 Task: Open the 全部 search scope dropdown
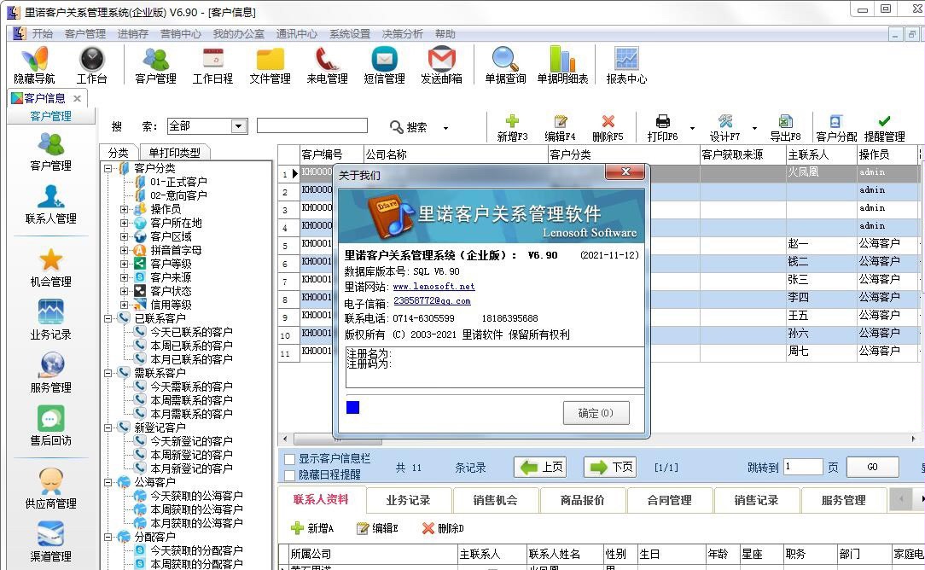pyautogui.click(x=239, y=126)
